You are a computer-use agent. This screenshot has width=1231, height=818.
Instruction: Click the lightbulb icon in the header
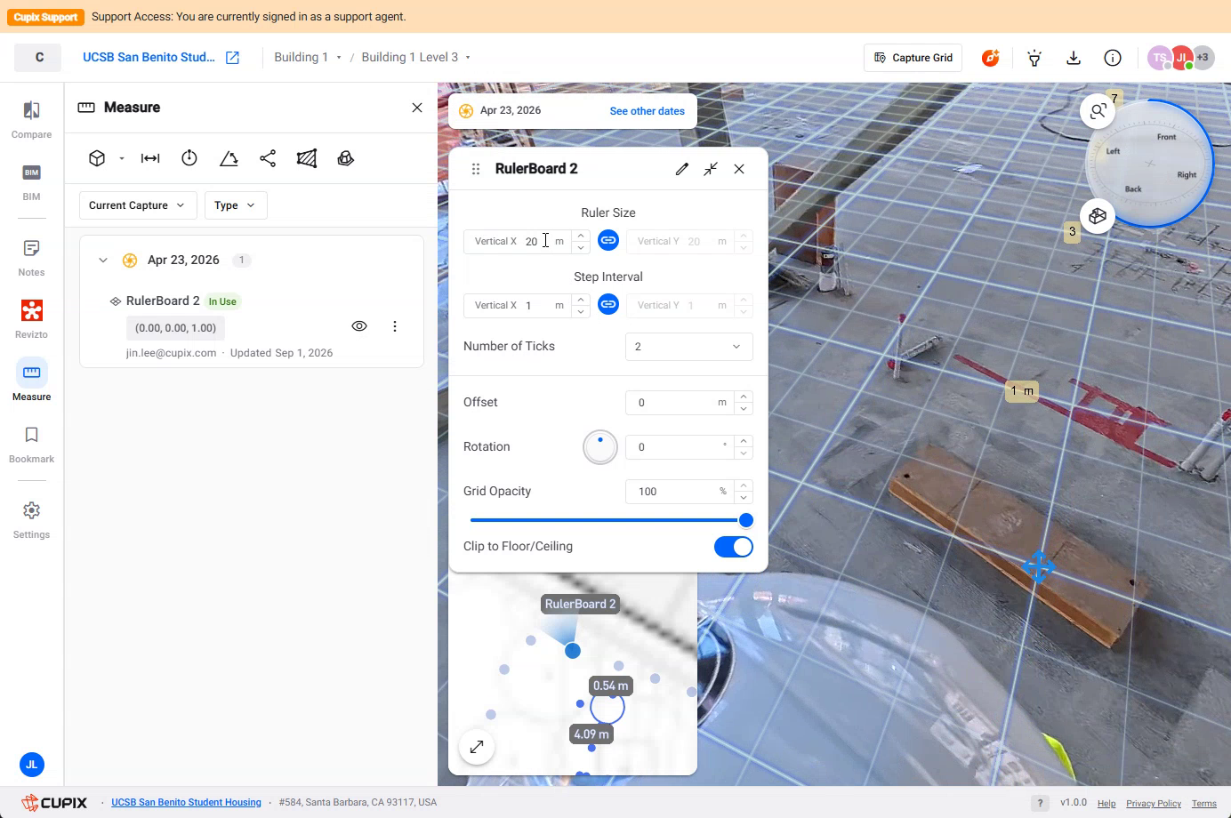1034,58
